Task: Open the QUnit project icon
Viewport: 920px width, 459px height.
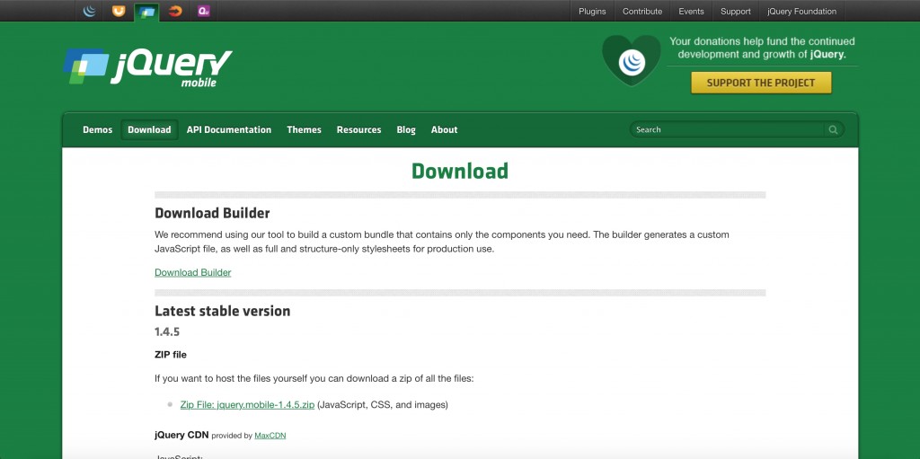Action: click(x=204, y=11)
